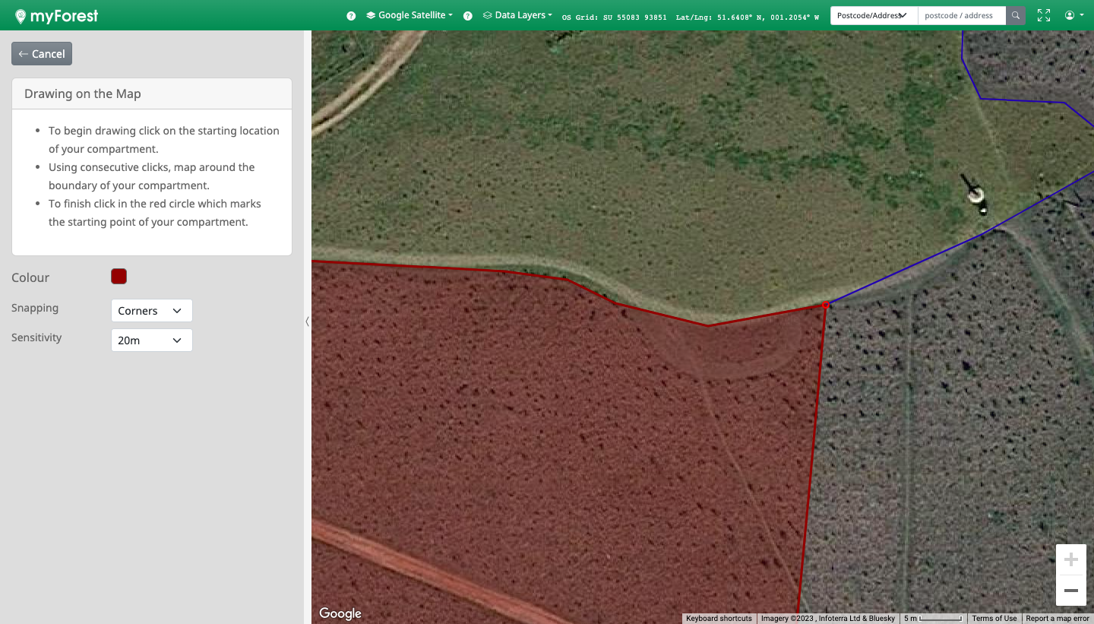Collapse the left sidebar panel handle
Viewport: 1094px width, 624px height.
tap(307, 322)
